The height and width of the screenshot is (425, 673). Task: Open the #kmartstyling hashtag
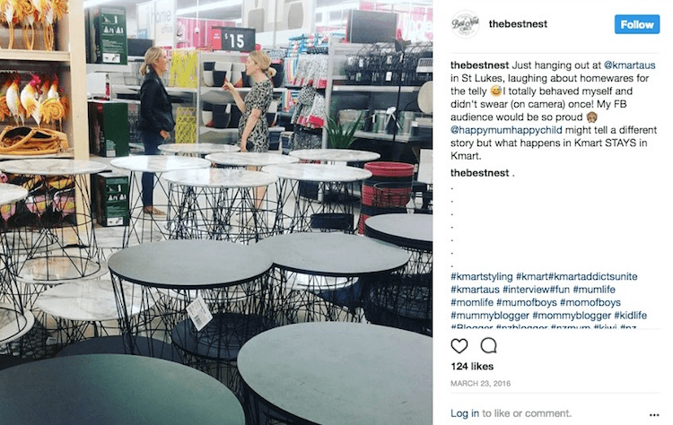[482, 277]
